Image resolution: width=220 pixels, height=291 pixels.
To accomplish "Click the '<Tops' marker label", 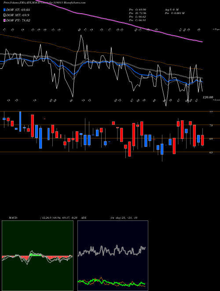I will (x=216, y=30).
